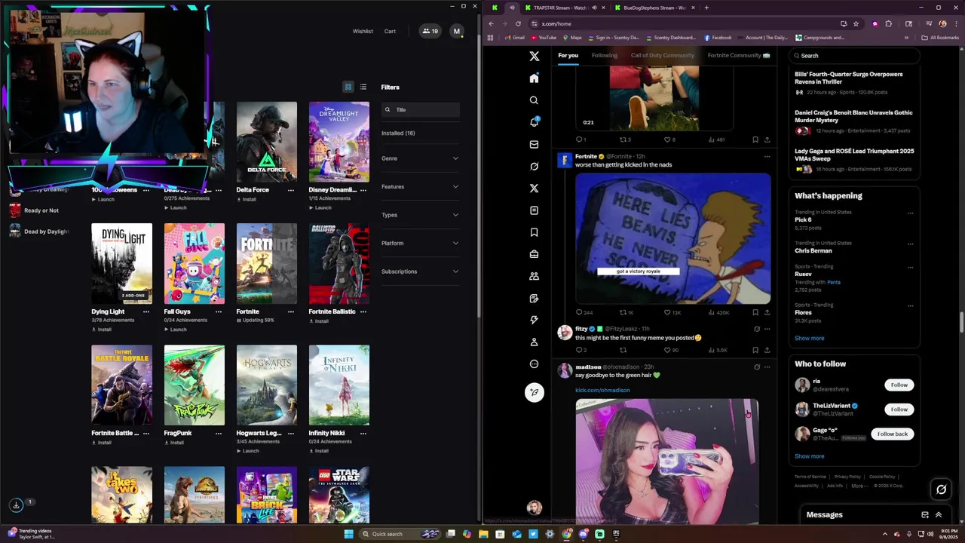Click the X Search box
The image size is (965, 543).
[x=854, y=55]
